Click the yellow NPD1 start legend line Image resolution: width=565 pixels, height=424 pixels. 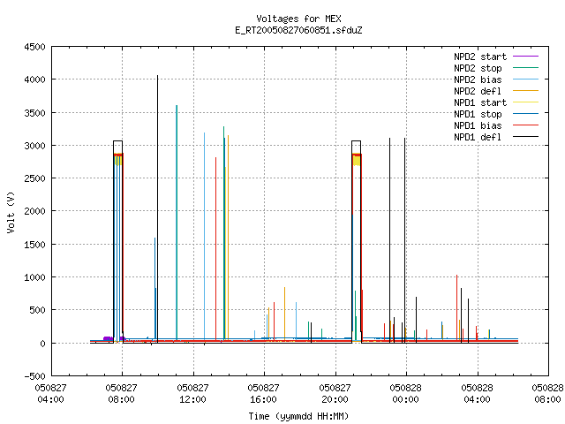[x=525, y=102]
